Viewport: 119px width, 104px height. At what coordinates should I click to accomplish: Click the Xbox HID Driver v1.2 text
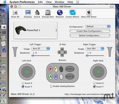[23, 94]
